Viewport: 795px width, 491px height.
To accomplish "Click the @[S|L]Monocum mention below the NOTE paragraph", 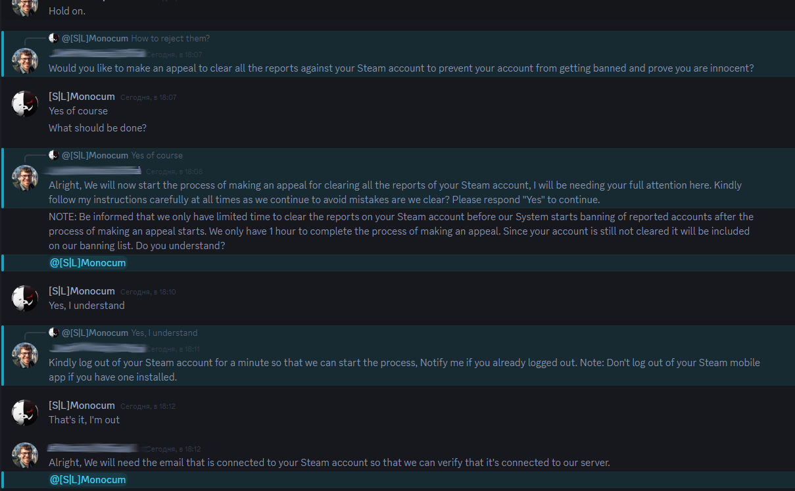I will [87, 263].
